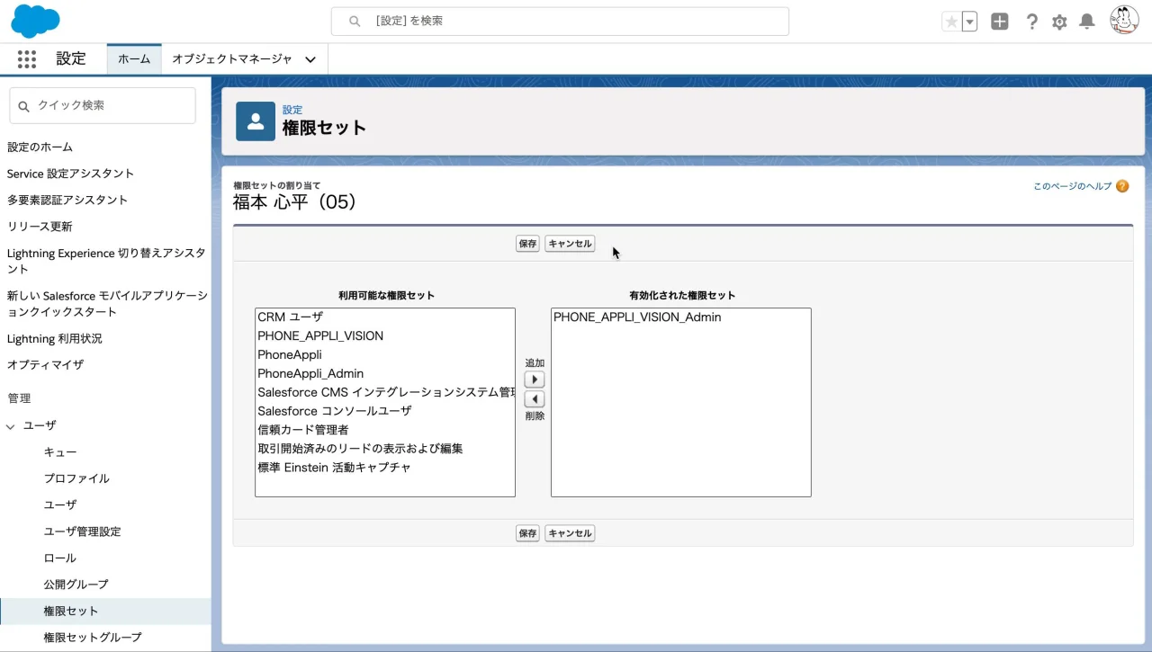Click the [設定] を検索 search box
The height and width of the screenshot is (652, 1152).
tap(560, 21)
